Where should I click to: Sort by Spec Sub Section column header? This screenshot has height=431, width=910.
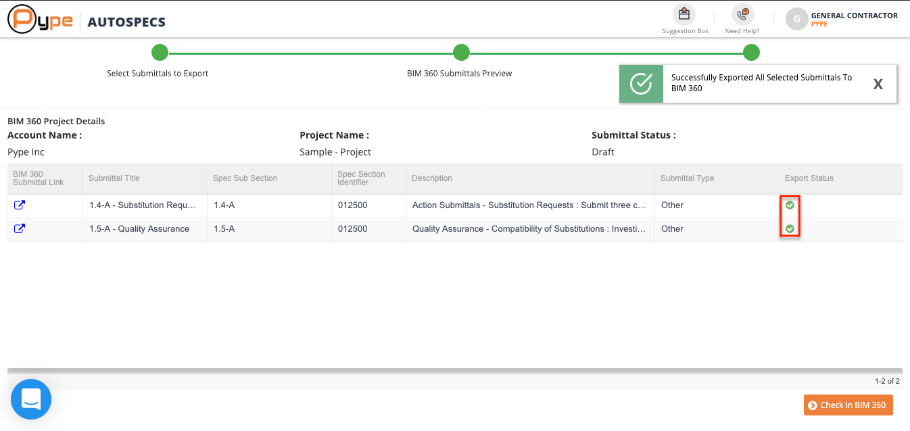point(245,178)
